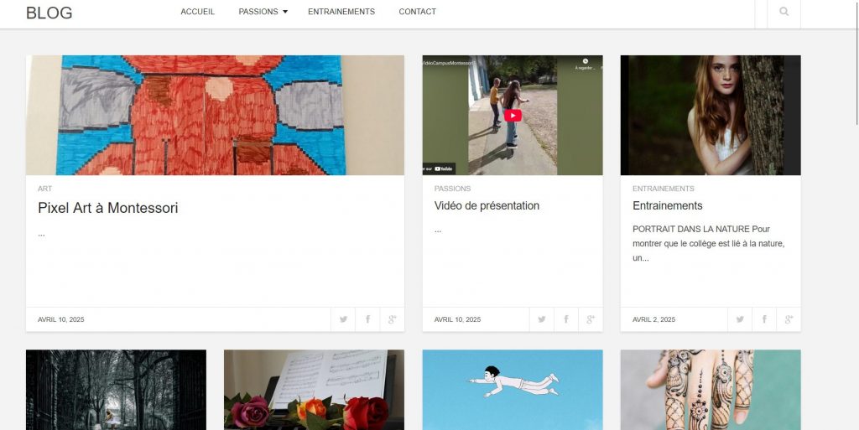
Task: Share Entrainements post on Google Plus
Action: point(789,319)
